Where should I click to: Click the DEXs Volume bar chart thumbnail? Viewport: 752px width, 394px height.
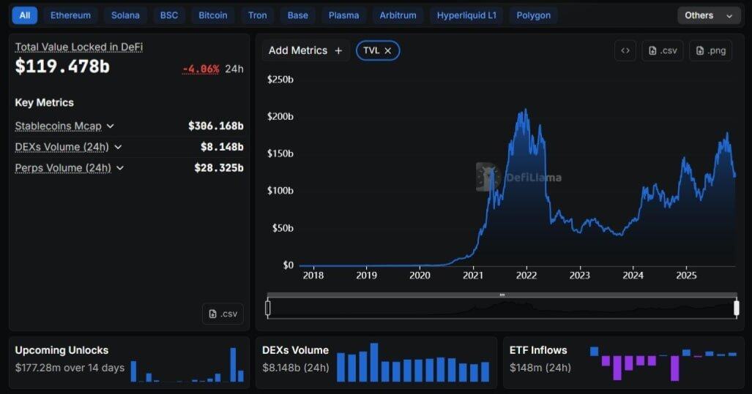point(412,363)
